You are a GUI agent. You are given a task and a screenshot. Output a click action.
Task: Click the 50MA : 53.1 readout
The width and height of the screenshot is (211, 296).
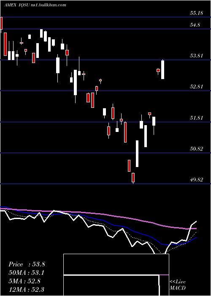[27, 273]
